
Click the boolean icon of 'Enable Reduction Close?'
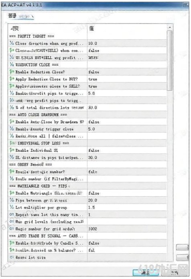click(12, 72)
